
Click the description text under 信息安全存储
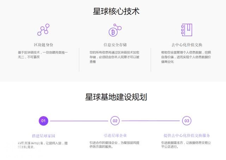tap(115, 57)
